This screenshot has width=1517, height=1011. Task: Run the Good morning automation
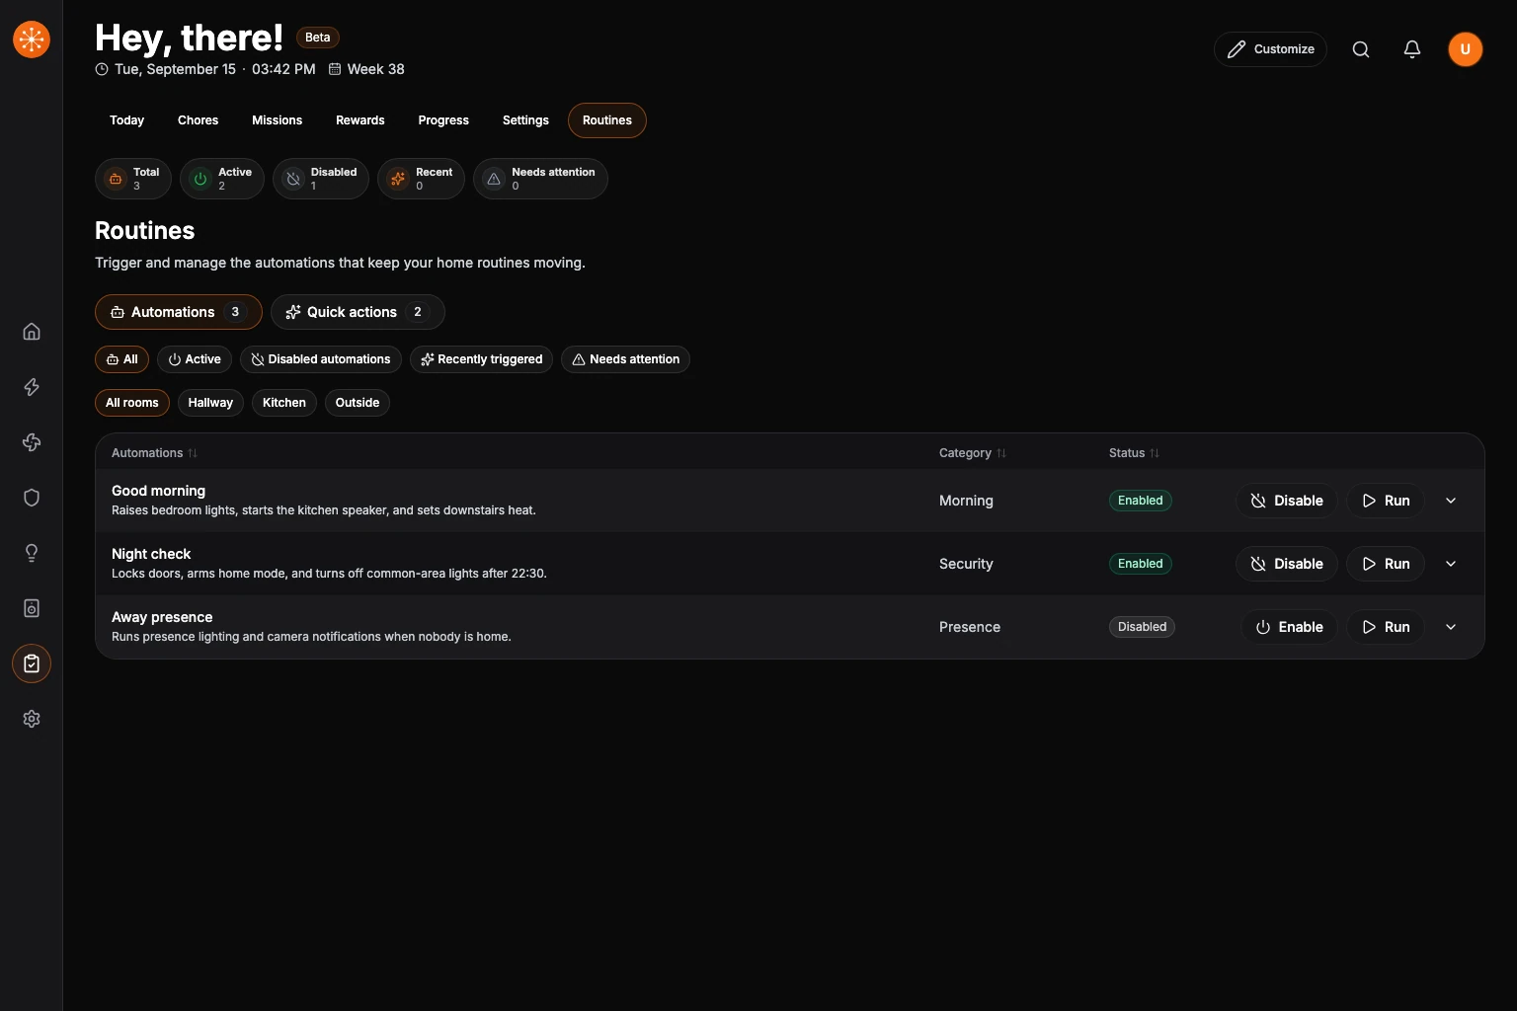point(1386,501)
